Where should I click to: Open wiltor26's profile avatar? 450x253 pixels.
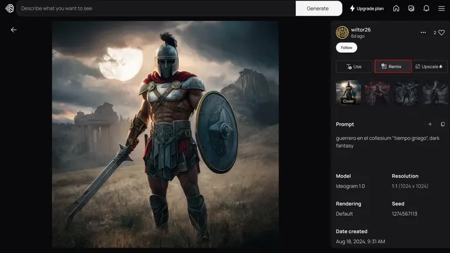click(342, 32)
